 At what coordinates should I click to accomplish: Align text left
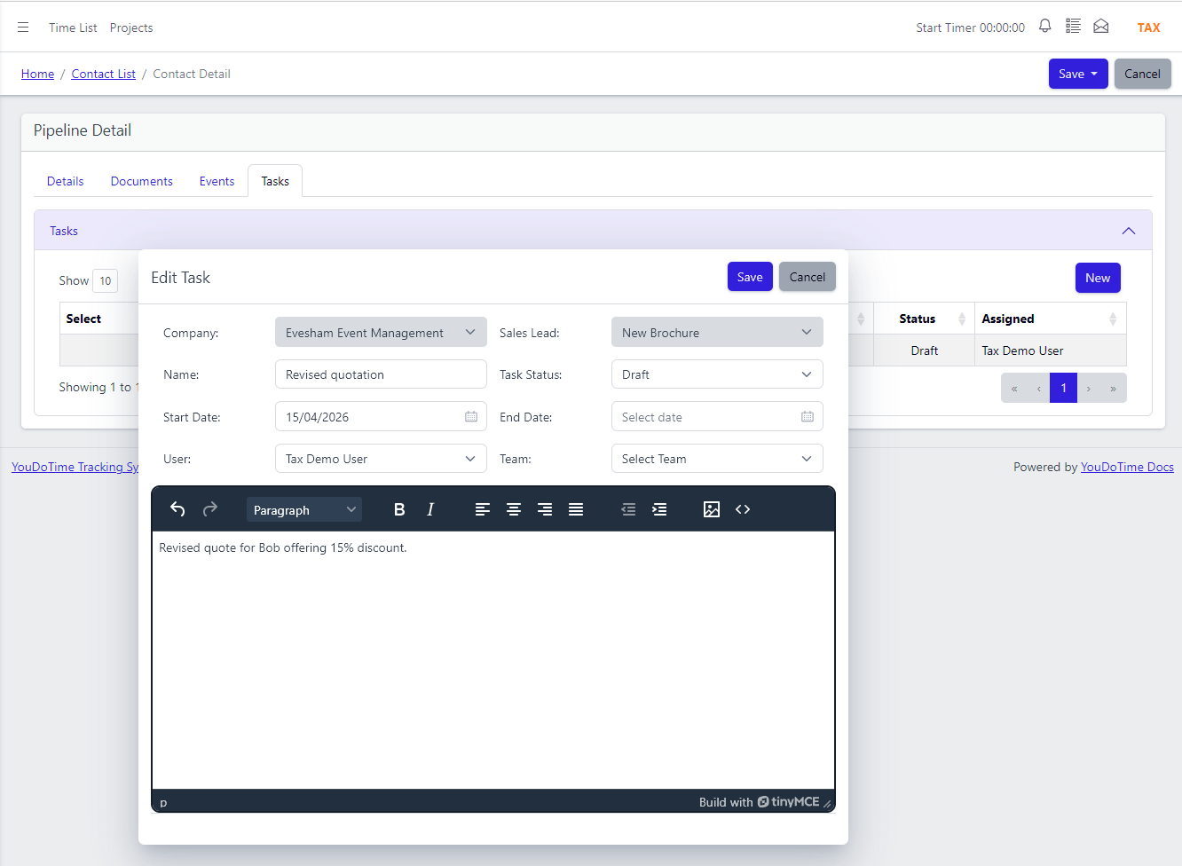483,509
